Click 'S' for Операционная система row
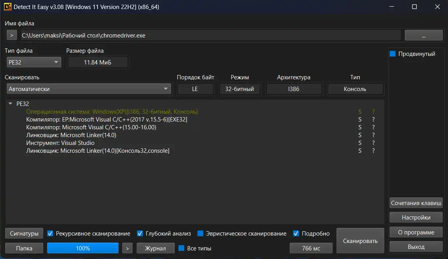 point(360,111)
